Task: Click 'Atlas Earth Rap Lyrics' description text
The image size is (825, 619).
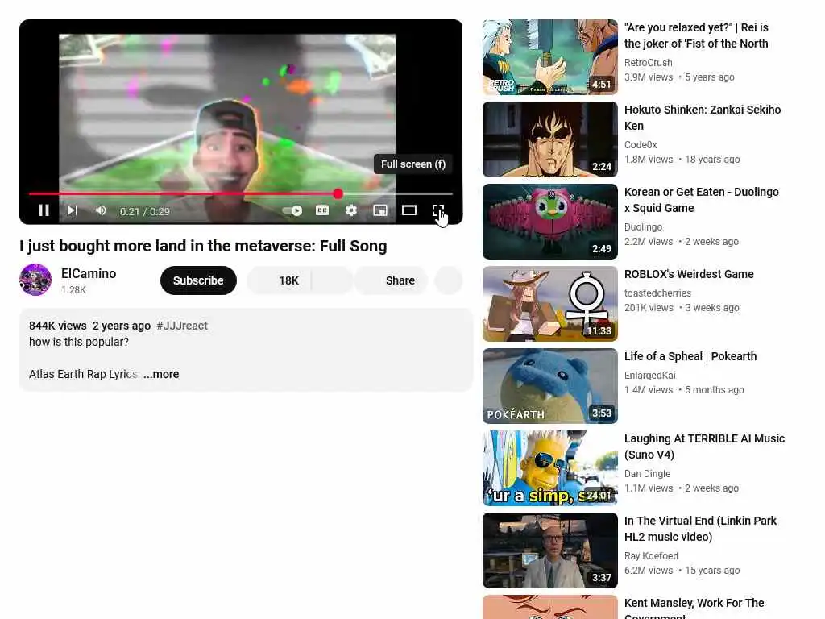Action: coord(83,374)
